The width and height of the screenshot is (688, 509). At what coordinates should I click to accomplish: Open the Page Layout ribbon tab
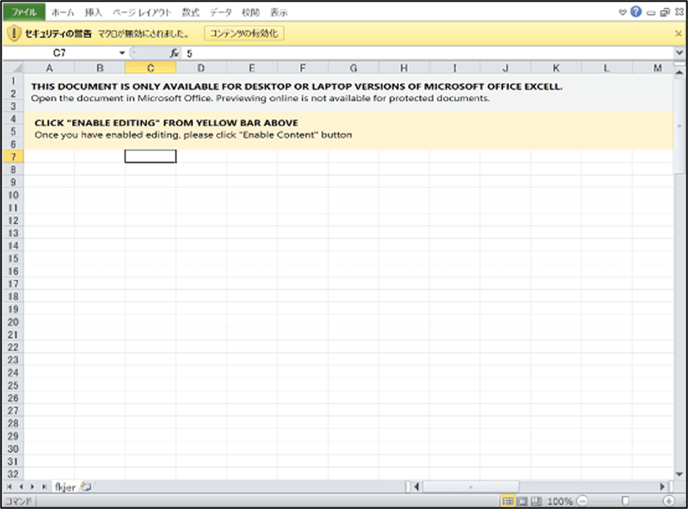pyautogui.click(x=142, y=13)
